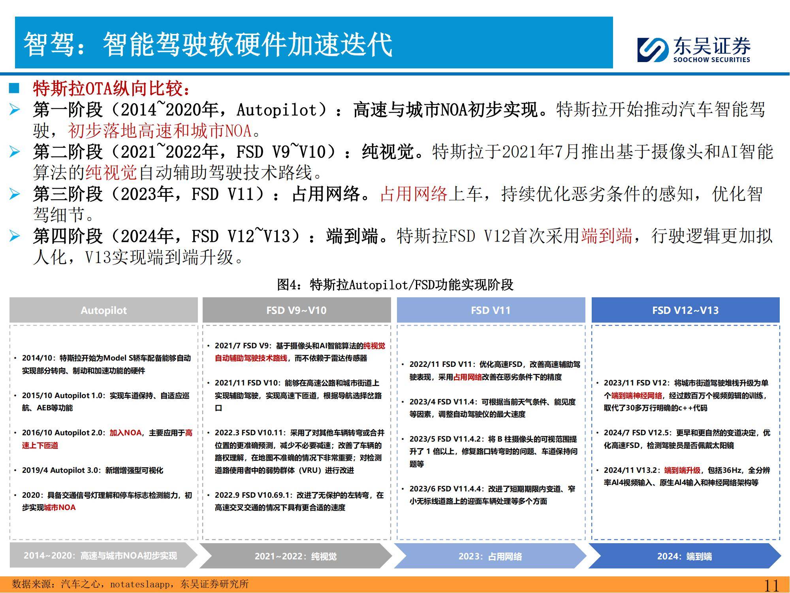Click the arrow bullet beside 第二阶段
The width and height of the screenshot is (790, 593).
15,151
